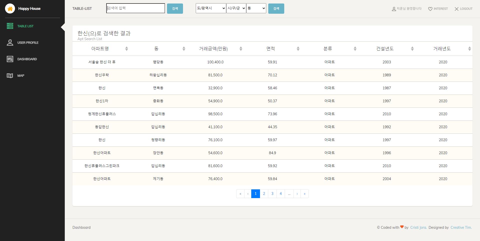Click the INTEREST heart icon
Viewport: 480px width, 241px height.
430,9
